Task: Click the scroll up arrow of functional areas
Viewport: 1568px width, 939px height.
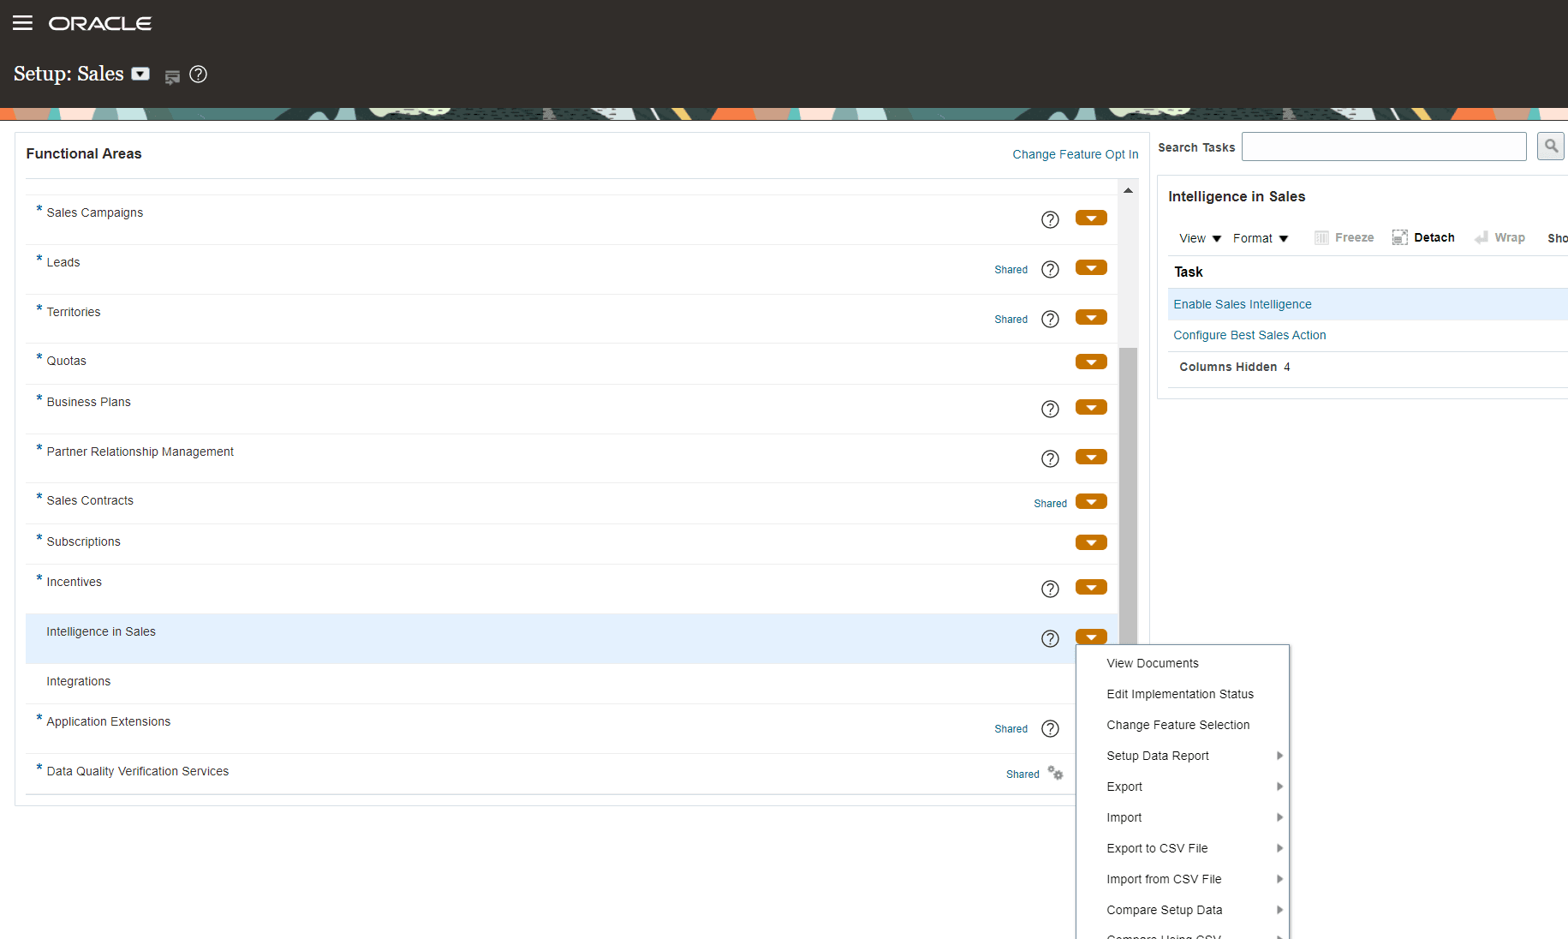Action: click(1129, 190)
